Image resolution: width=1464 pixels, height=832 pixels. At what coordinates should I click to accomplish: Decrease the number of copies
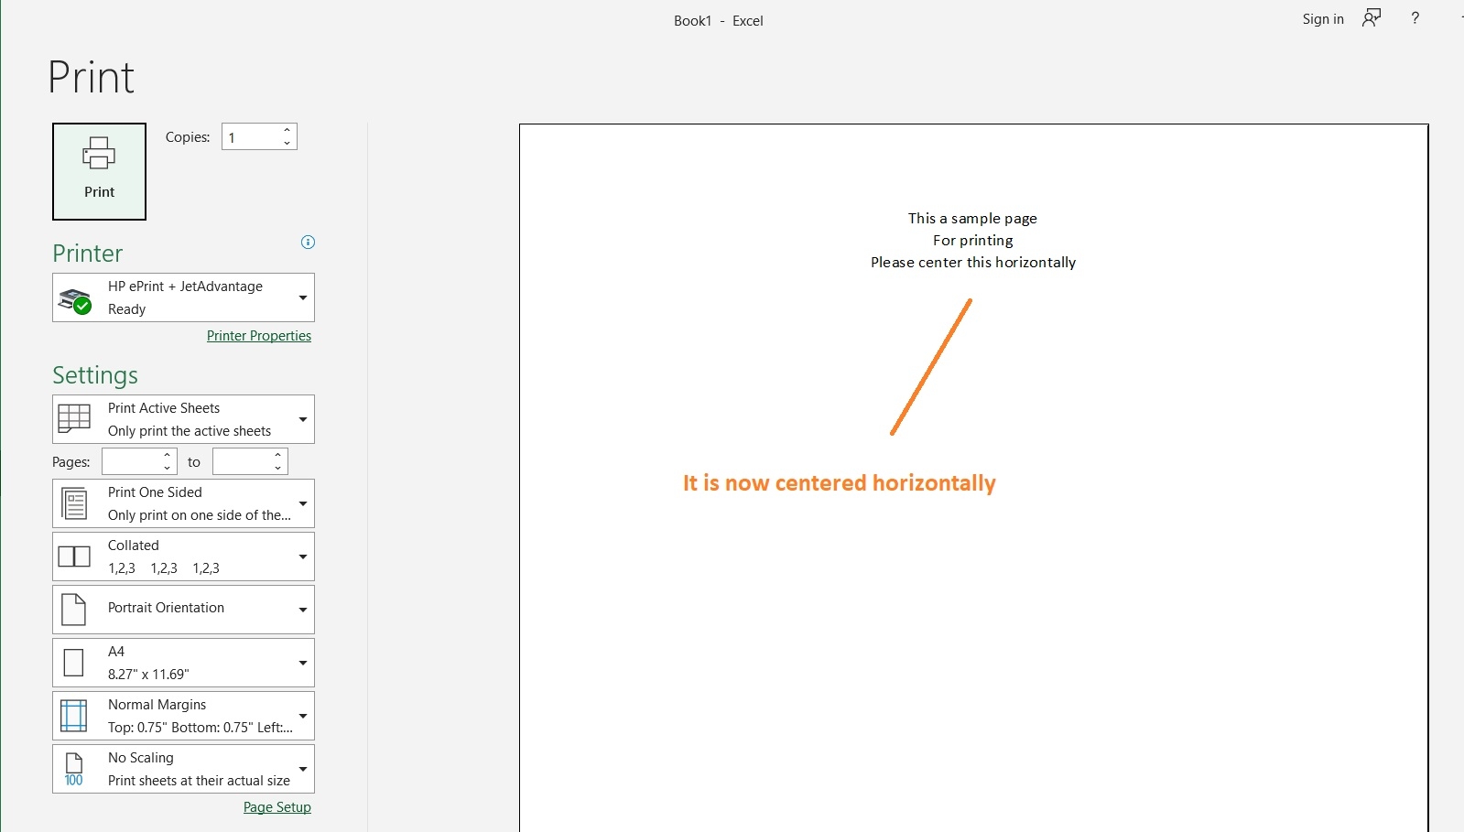point(287,143)
